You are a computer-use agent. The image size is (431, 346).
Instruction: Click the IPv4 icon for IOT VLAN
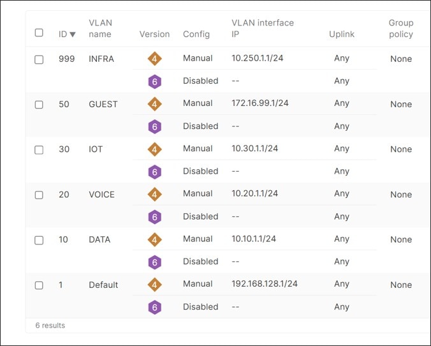click(154, 149)
